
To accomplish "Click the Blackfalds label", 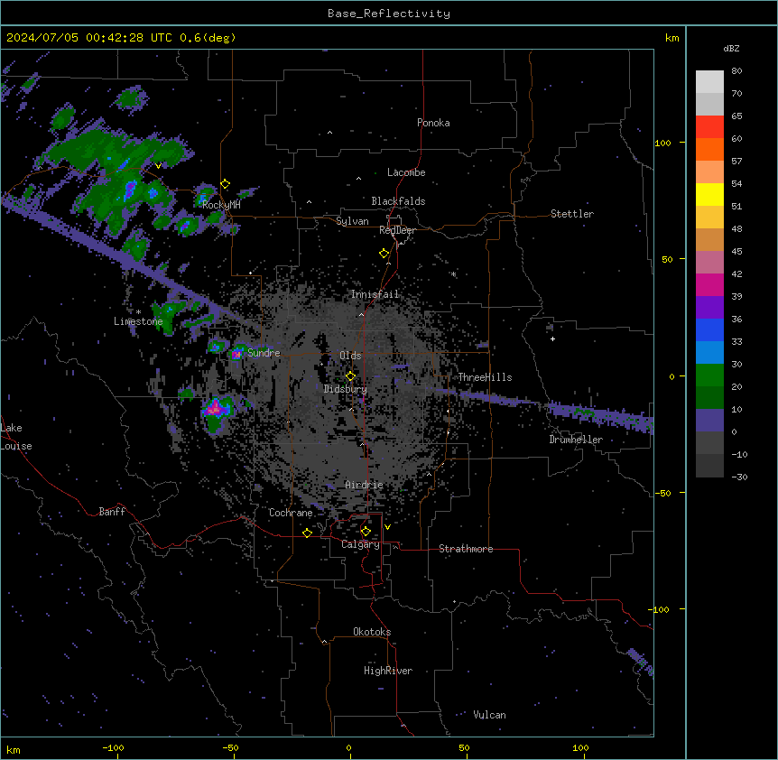I will tap(398, 201).
